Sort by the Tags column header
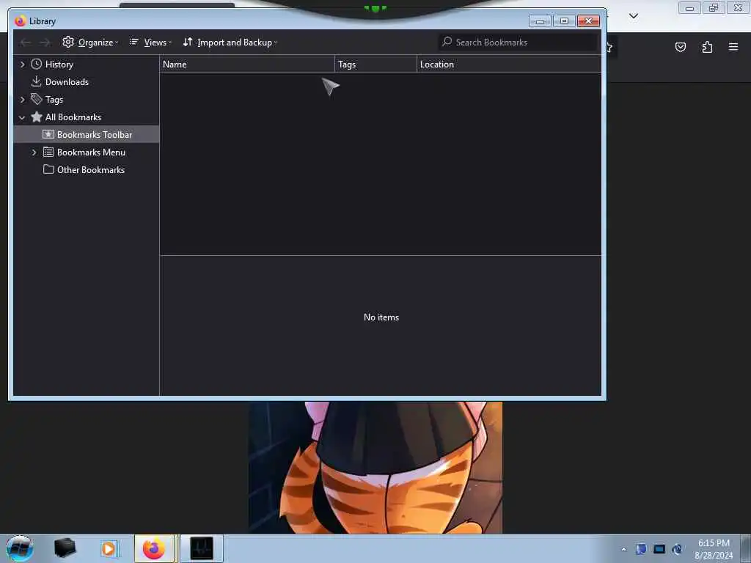The width and height of the screenshot is (751, 563). point(375,65)
